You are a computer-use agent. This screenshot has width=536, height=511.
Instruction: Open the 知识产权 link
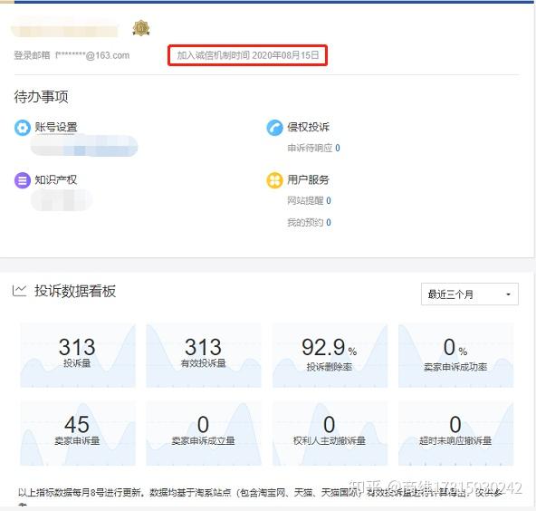(56, 180)
